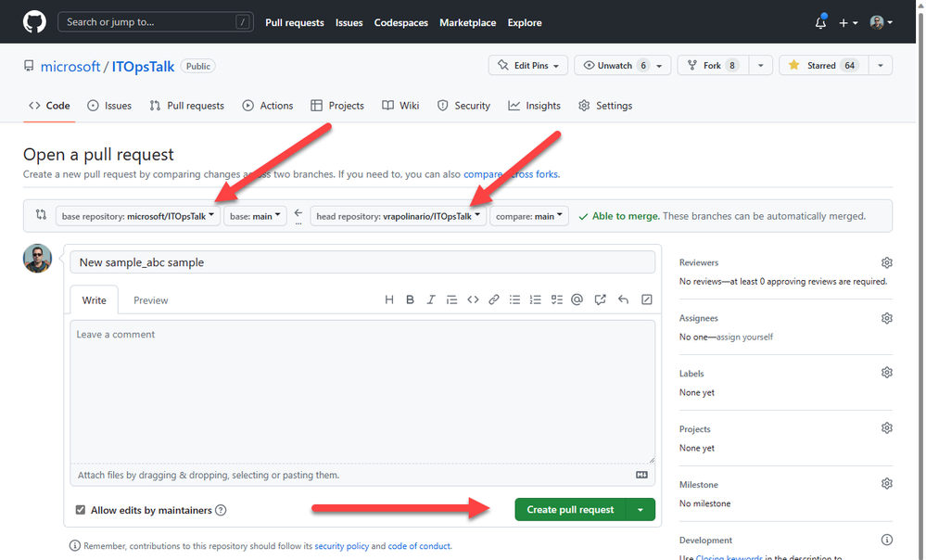Open the plus create-new menu

(x=848, y=22)
